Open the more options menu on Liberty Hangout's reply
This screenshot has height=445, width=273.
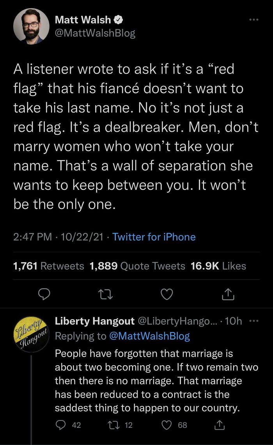pyautogui.click(x=254, y=321)
